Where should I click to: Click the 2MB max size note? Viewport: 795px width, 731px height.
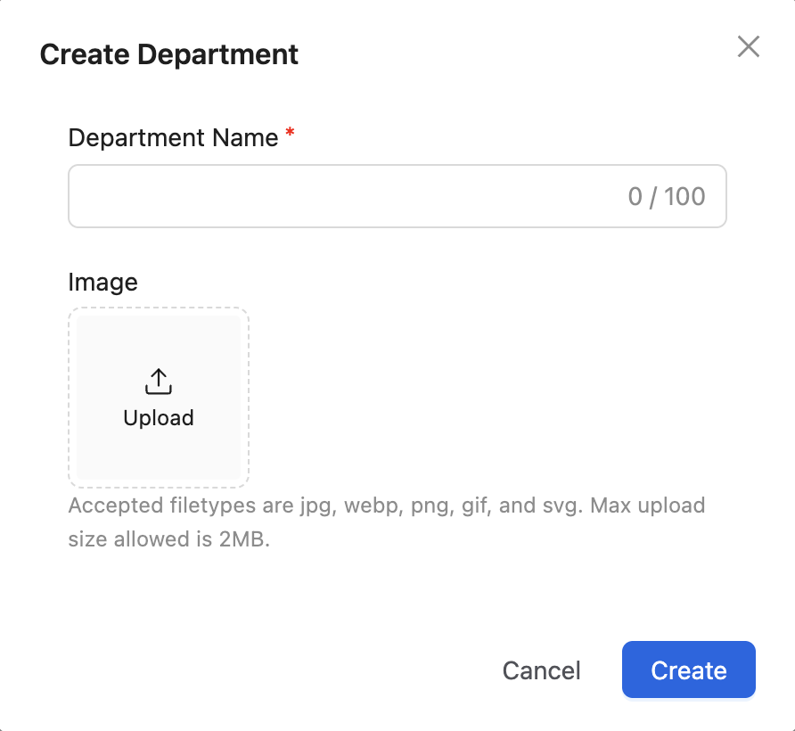[168, 539]
